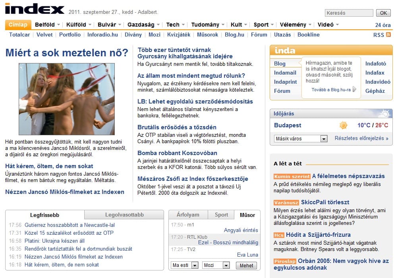Open LB: Lehet egyoldalú szerződésmódosítás
Viewport: 394px width, 278px height.
(195, 102)
